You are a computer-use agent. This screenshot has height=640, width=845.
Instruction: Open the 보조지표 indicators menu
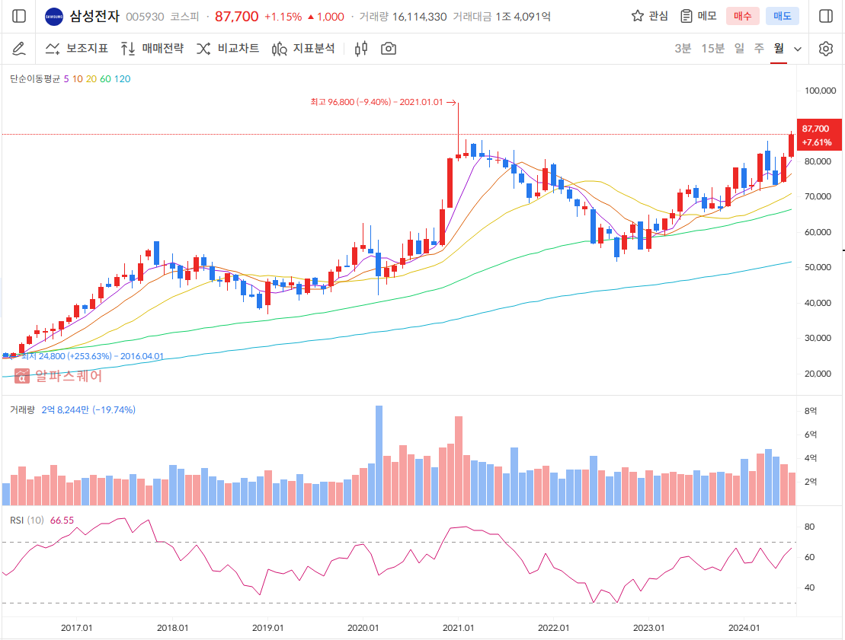[x=76, y=49]
